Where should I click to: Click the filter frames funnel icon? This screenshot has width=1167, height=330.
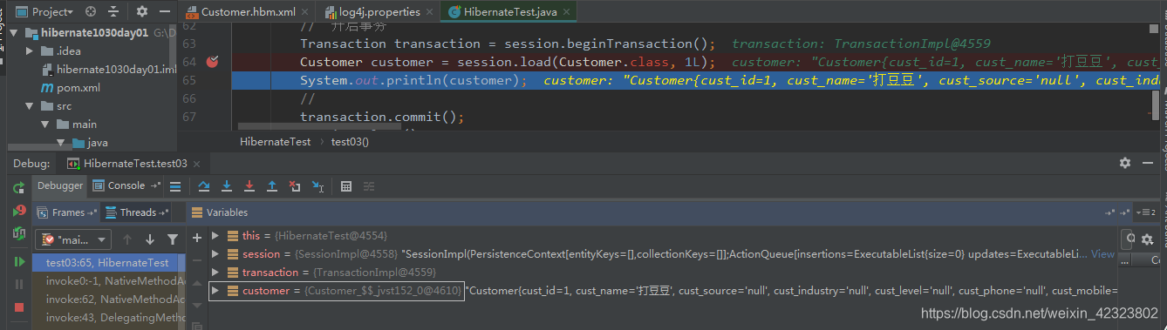(173, 239)
